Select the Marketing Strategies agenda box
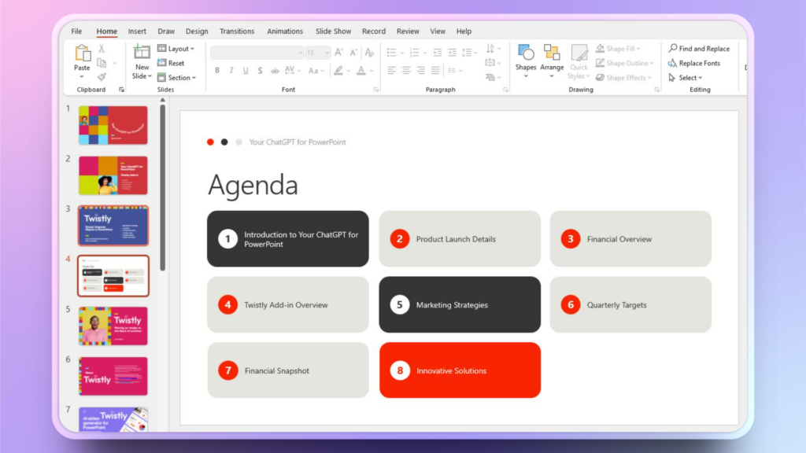This screenshot has height=453, width=806. tap(460, 304)
